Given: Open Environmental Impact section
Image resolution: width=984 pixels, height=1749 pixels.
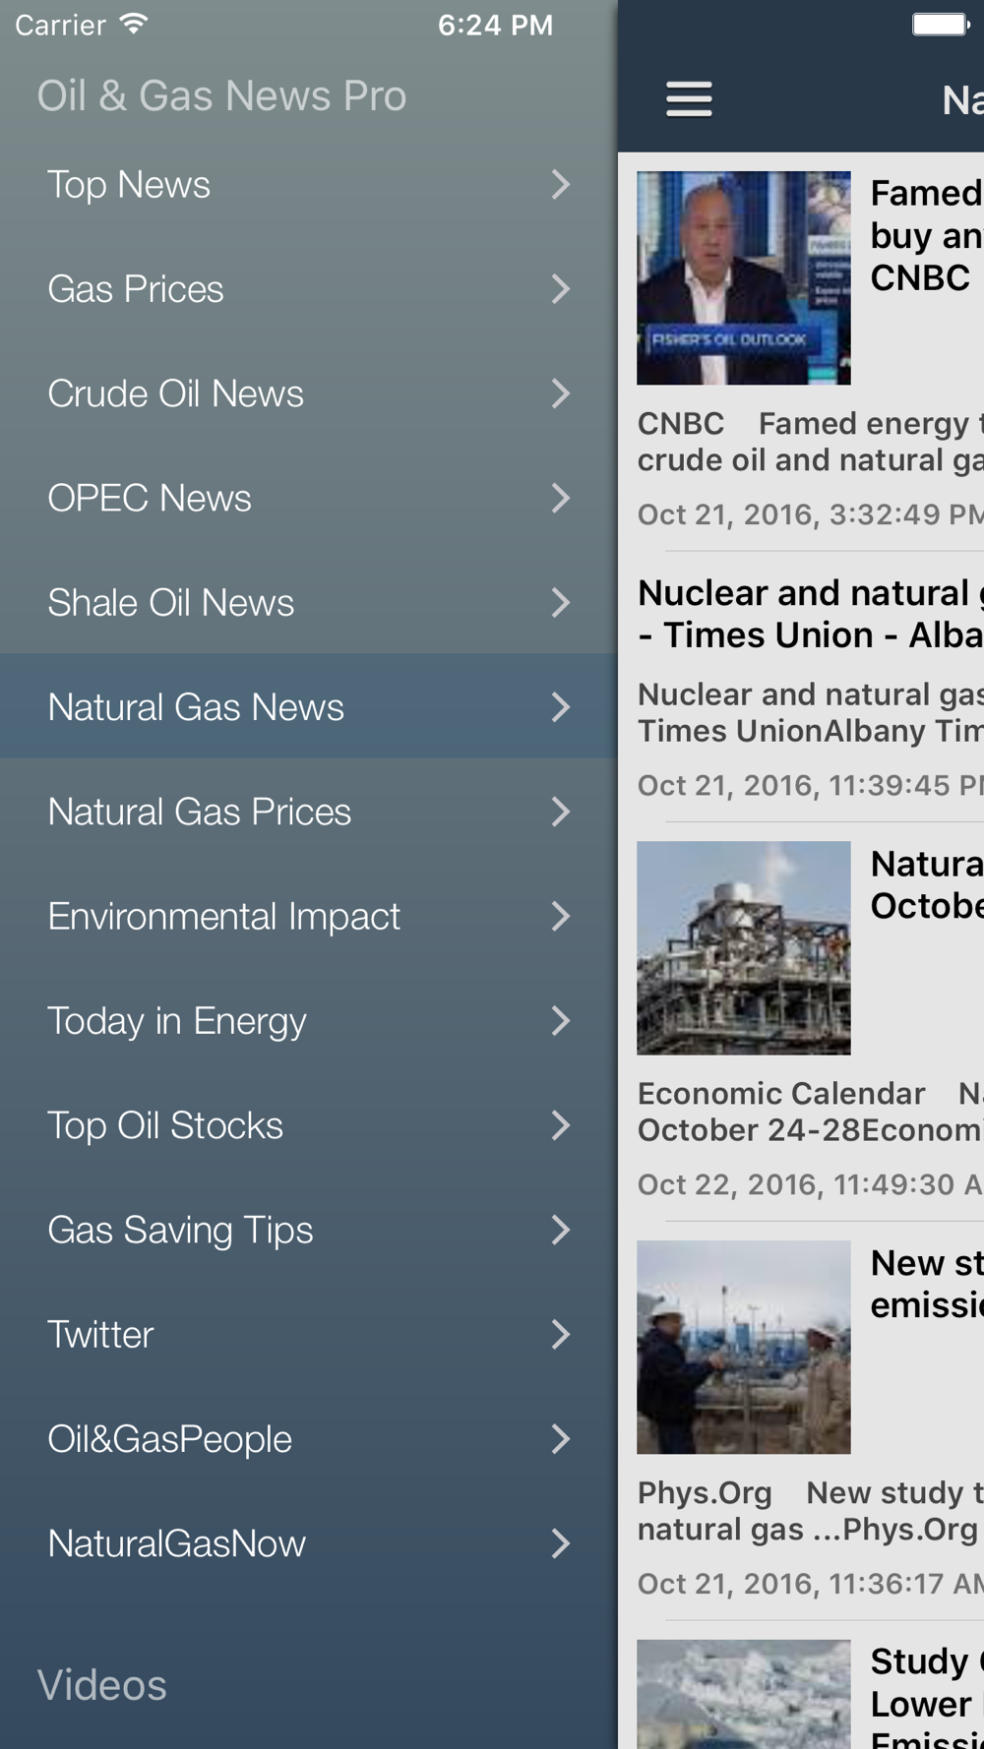Looking at the screenshot, I should (x=309, y=916).
